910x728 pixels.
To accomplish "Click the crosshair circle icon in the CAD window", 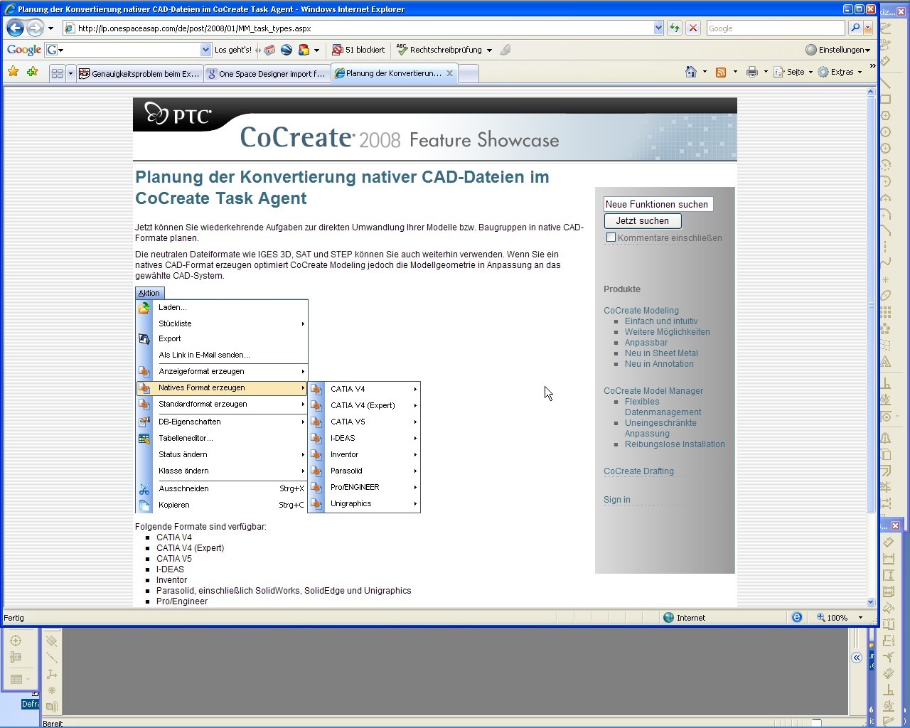I will [x=16, y=641].
